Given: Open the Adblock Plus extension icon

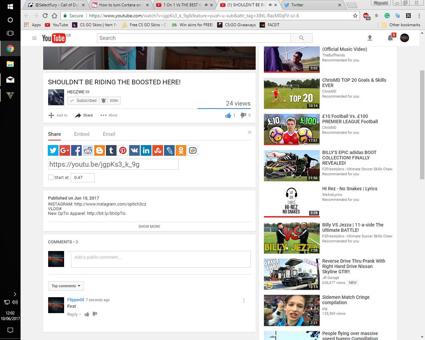Looking at the screenshot, I should 366,16.
